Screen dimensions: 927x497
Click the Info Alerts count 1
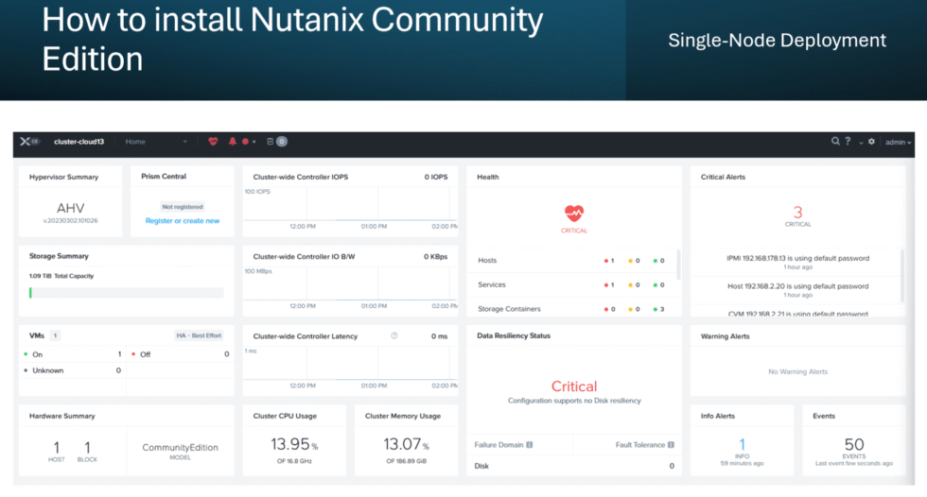coord(742,444)
